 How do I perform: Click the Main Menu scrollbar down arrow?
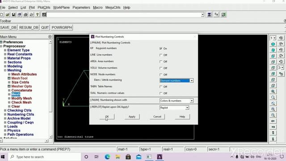click(50, 137)
